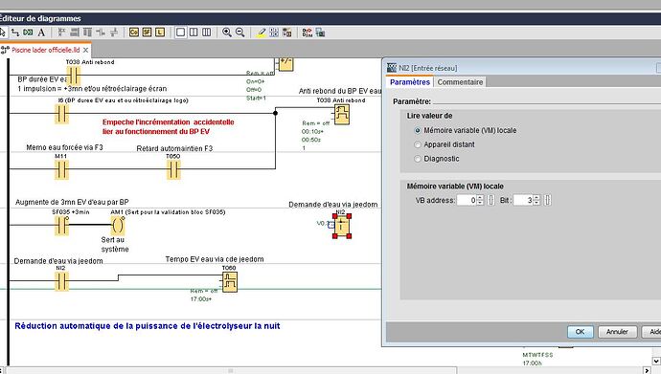Click the VB address value field
This screenshot has height=374, width=661.
coord(467,200)
